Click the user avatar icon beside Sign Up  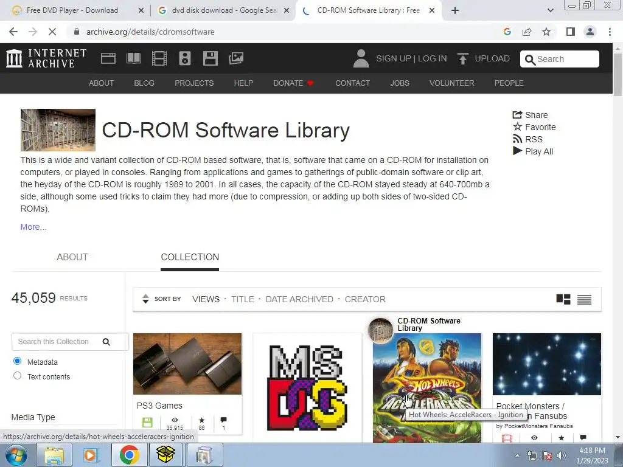[361, 58]
